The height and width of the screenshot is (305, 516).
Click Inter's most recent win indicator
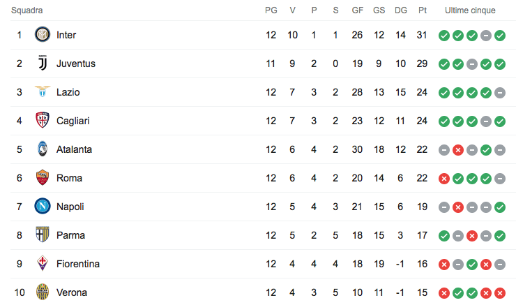click(x=500, y=35)
